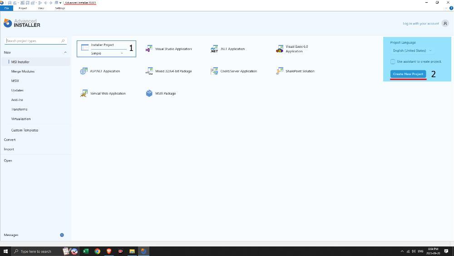
Task: Click the user account avatar icon
Action: click(x=445, y=24)
